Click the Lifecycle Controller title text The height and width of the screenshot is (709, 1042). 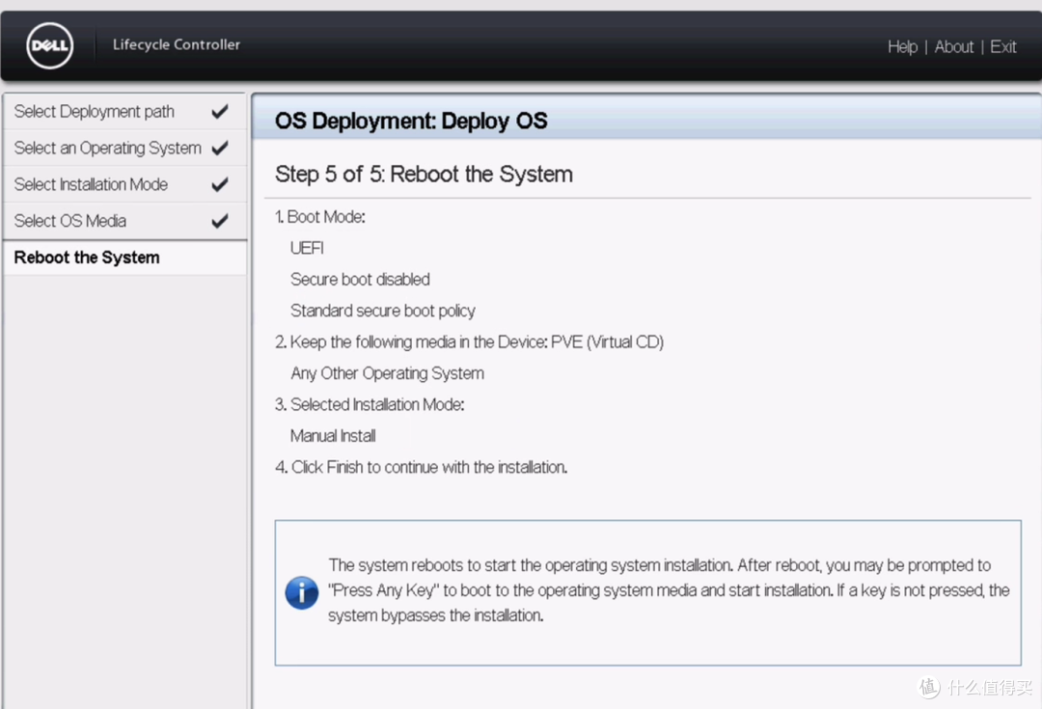[177, 44]
